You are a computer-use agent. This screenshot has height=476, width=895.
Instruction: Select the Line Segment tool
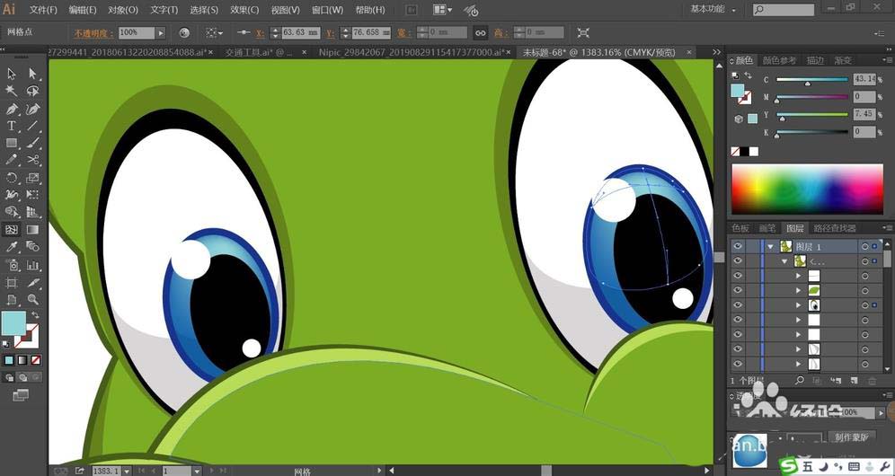32,126
